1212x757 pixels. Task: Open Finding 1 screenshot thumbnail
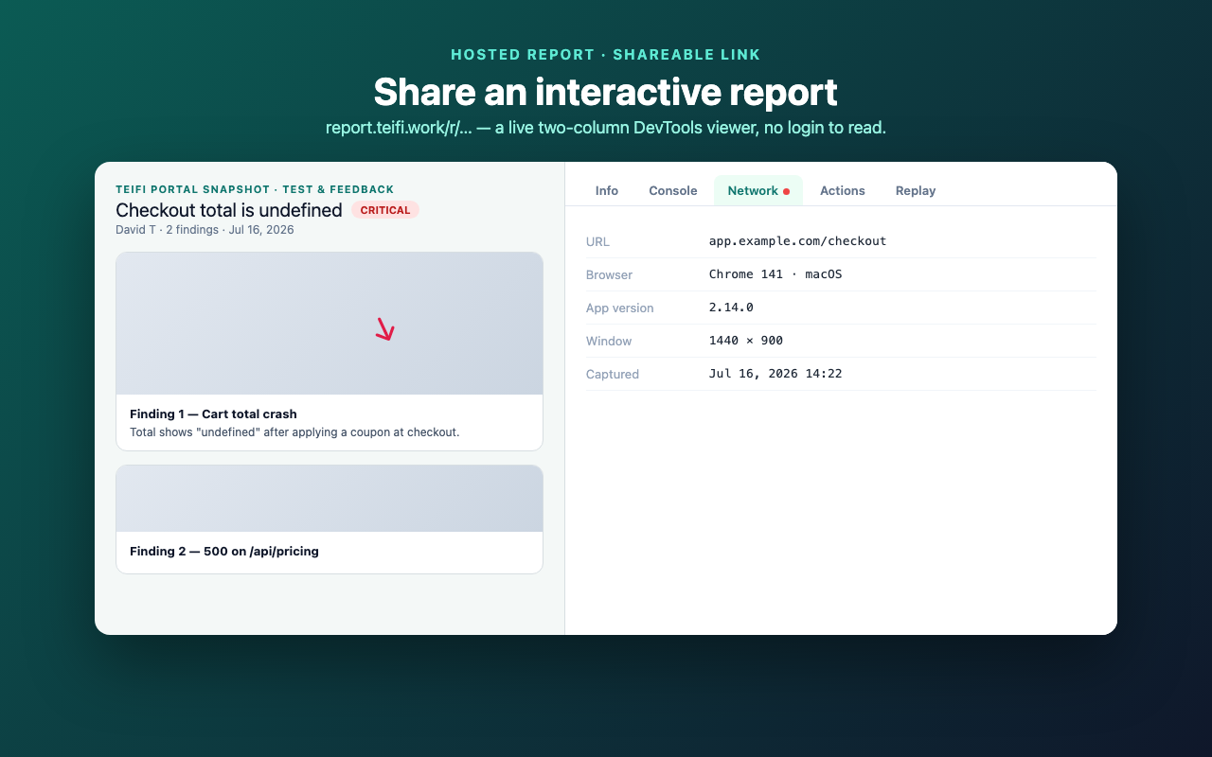tap(330, 324)
